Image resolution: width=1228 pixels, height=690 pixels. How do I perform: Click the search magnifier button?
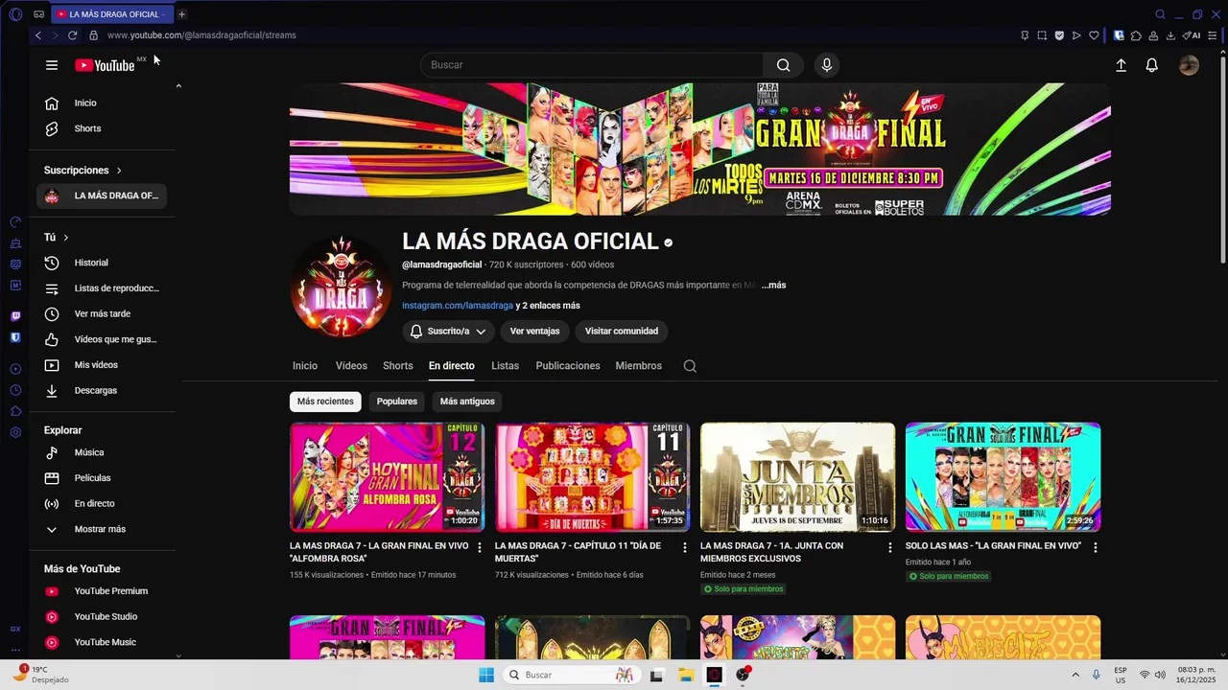pyautogui.click(x=784, y=65)
